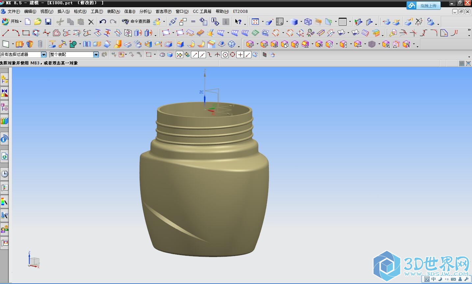Click the view triad in viewport corner

click(34, 260)
